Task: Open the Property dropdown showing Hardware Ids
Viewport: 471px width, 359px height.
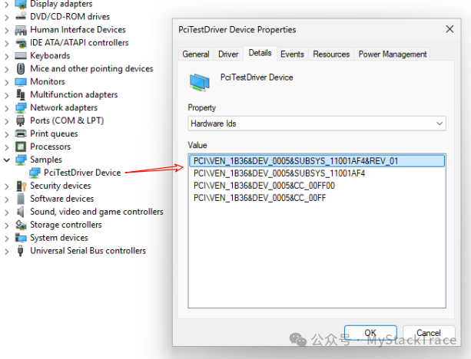Action: point(317,124)
